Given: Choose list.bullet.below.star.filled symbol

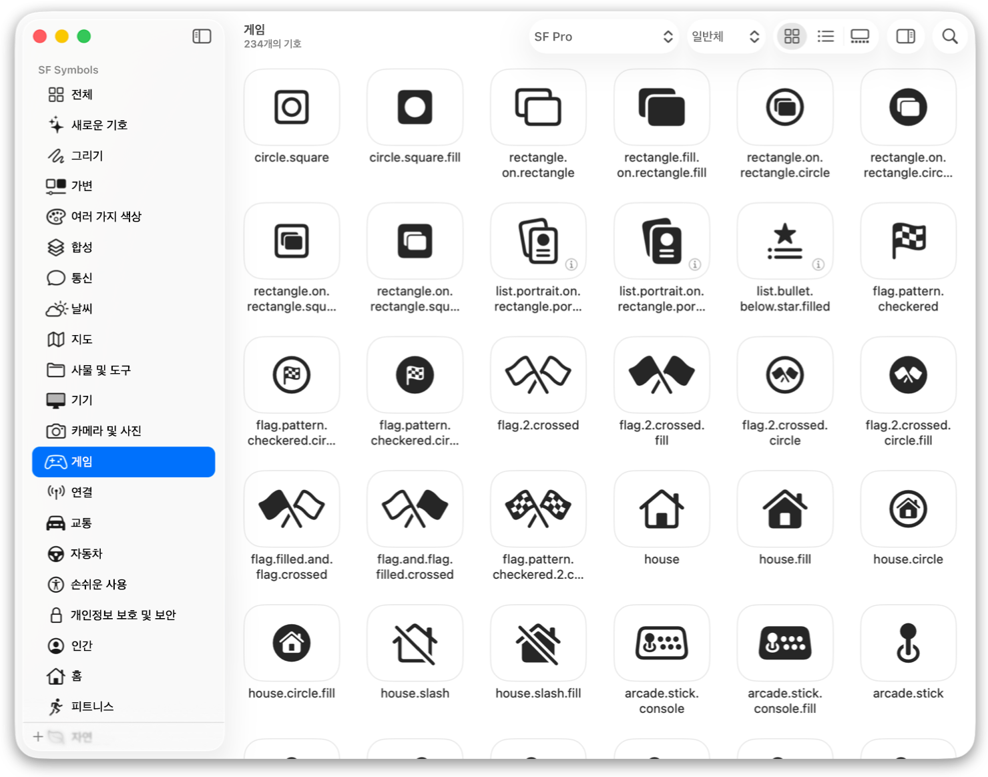Looking at the screenshot, I should pyautogui.click(x=785, y=241).
